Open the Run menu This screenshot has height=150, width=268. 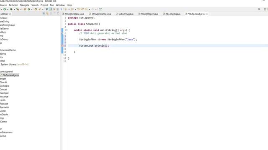coord(52,5)
